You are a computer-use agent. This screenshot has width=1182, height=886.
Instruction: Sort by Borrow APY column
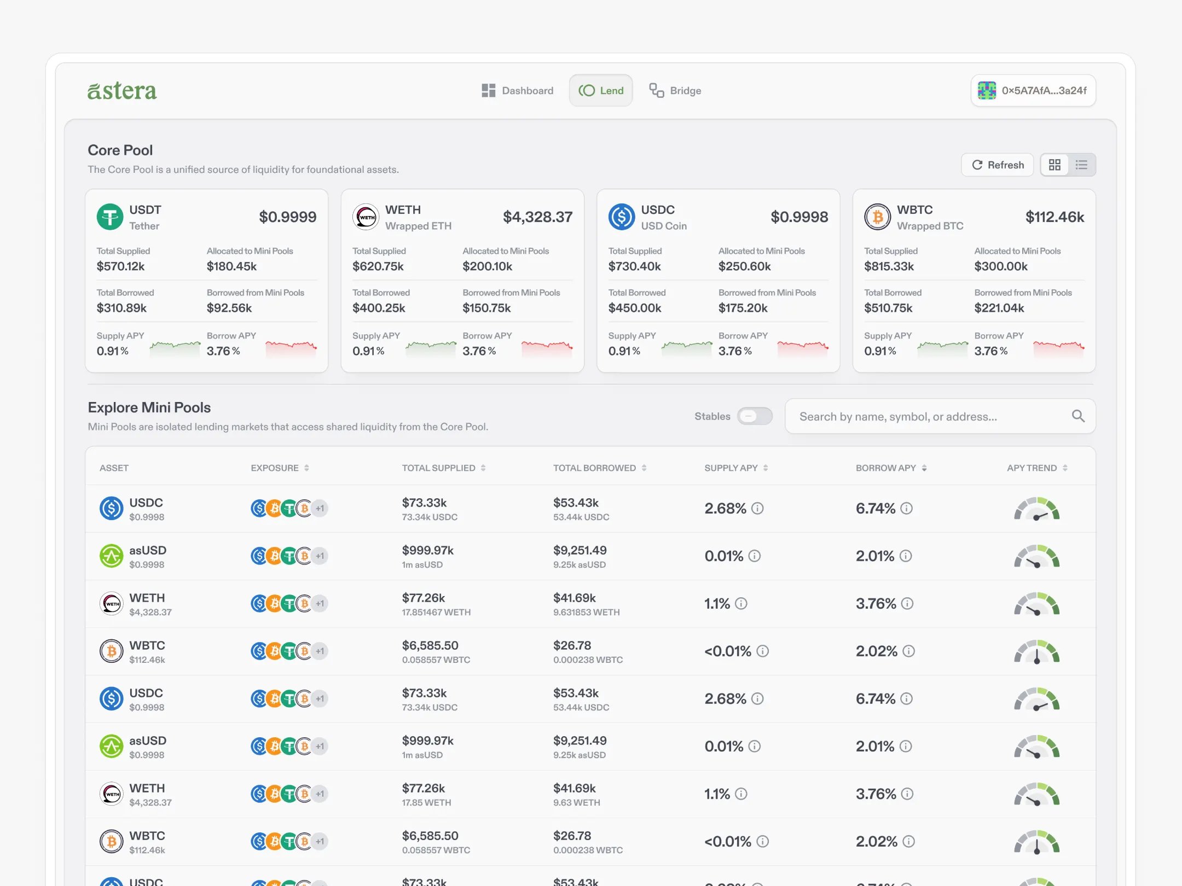[891, 468]
